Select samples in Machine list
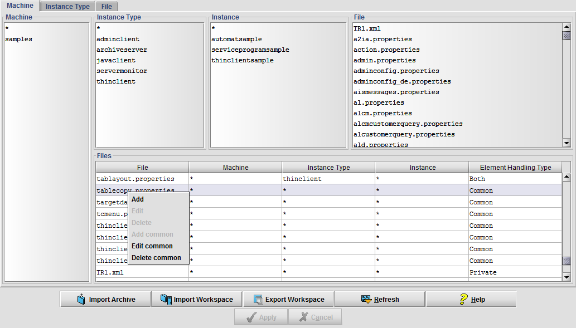Image resolution: width=576 pixels, height=328 pixels. (19, 40)
